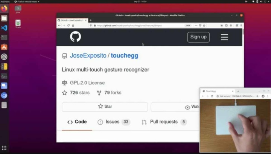Star the touchegg repository
This screenshot has height=154, width=271.
105,107
